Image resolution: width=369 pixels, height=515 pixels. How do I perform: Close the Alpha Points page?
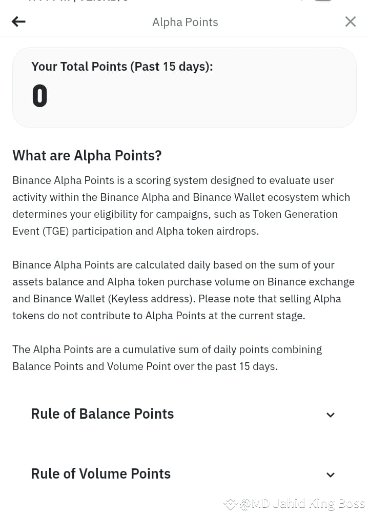tap(350, 22)
